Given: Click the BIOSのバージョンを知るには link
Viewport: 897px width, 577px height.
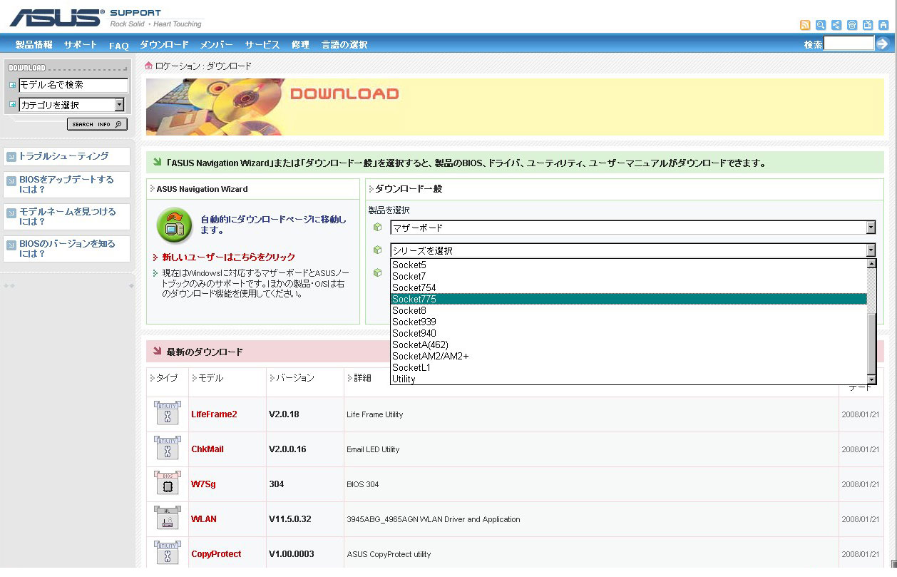Looking at the screenshot, I should 67,249.
